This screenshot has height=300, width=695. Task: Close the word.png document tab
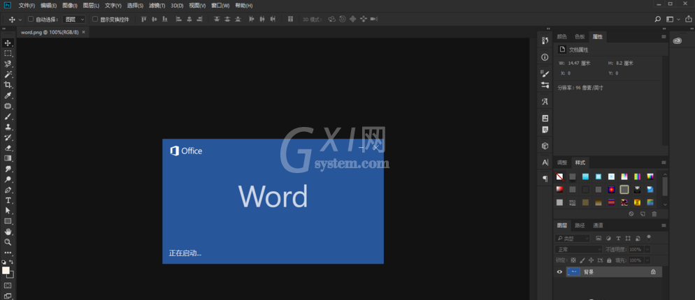coord(83,32)
